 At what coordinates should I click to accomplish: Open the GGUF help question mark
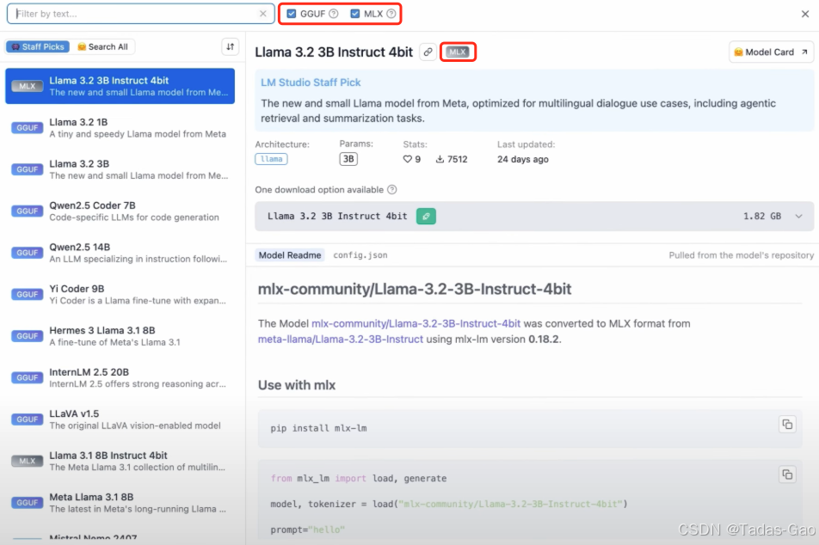coord(333,14)
